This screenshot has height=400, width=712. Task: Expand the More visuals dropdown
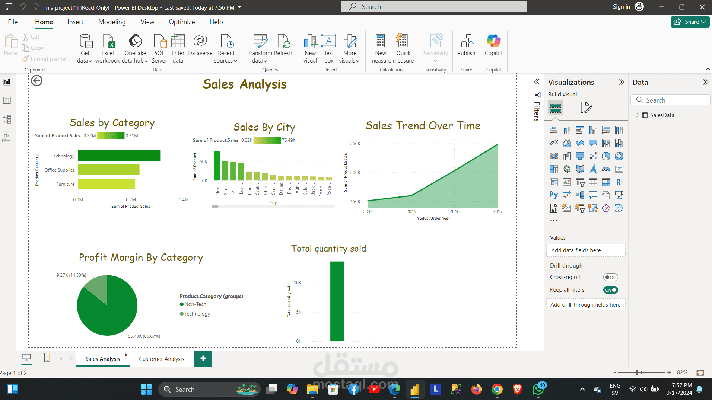click(x=349, y=49)
